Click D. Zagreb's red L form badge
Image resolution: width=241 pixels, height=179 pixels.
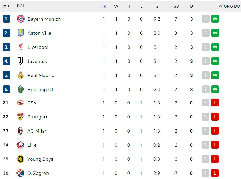pyautogui.click(x=215, y=173)
